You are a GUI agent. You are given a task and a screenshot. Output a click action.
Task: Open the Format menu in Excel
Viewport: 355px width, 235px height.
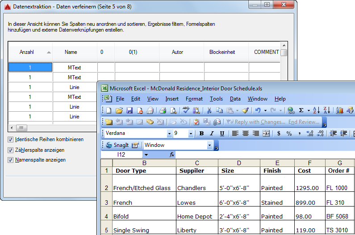[x=194, y=99]
